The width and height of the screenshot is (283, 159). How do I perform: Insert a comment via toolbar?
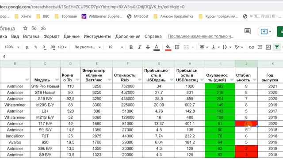(260, 47)
